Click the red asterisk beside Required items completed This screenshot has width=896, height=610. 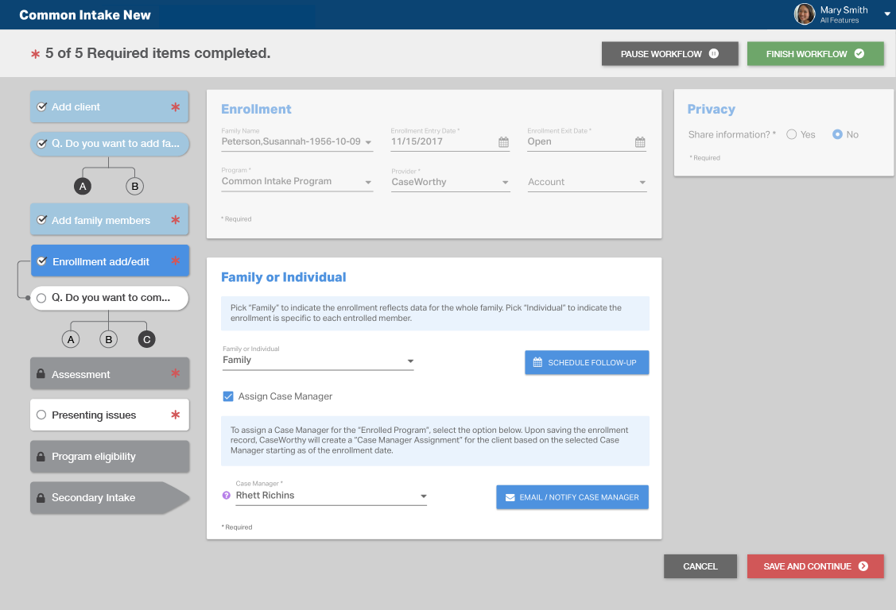click(x=36, y=54)
